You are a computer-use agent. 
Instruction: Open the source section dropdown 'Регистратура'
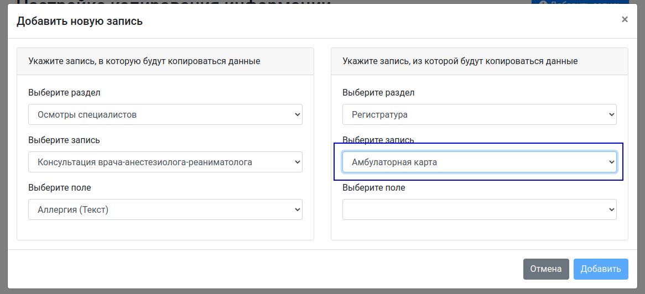[x=479, y=114]
